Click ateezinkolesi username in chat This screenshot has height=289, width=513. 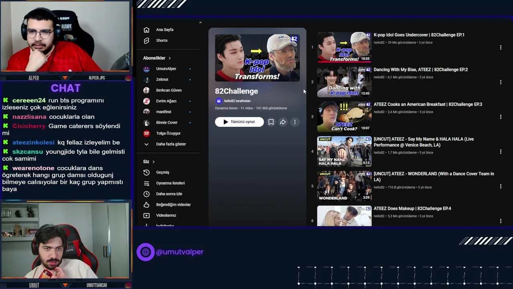click(33, 142)
